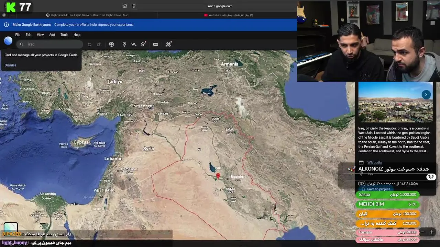Screen dimensions: 440x247
Task: Open the Edit menu
Action: (29, 35)
